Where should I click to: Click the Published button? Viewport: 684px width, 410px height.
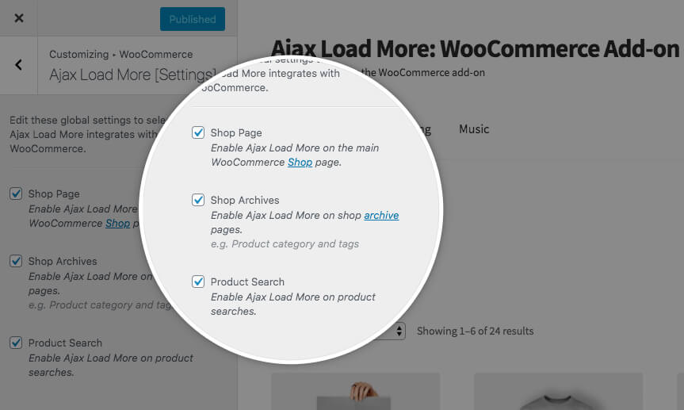[193, 19]
